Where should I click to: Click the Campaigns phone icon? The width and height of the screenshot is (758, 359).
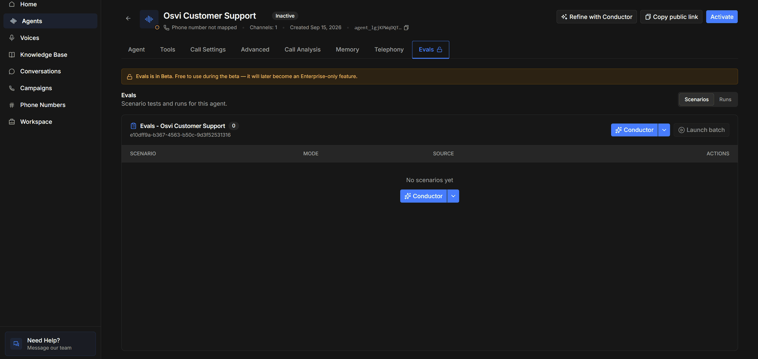12,88
